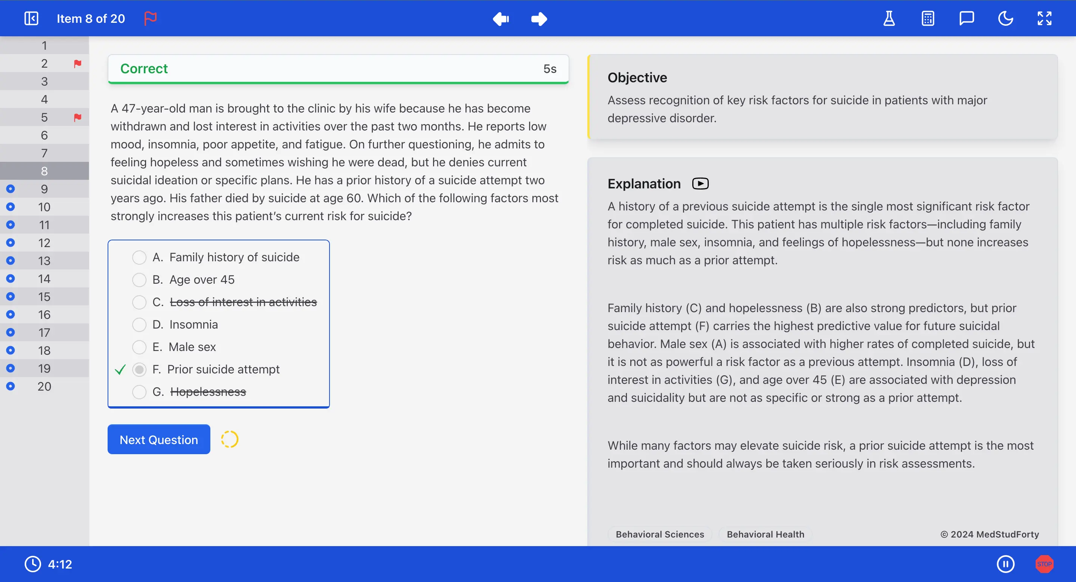
Task: Click the Next Question button
Action: coord(159,440)
